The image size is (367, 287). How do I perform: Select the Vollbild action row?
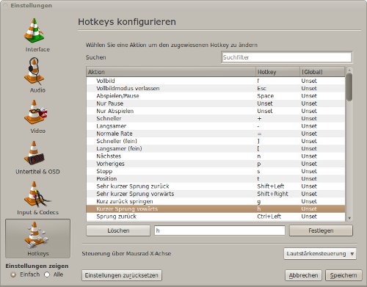(x=216, y=81)
